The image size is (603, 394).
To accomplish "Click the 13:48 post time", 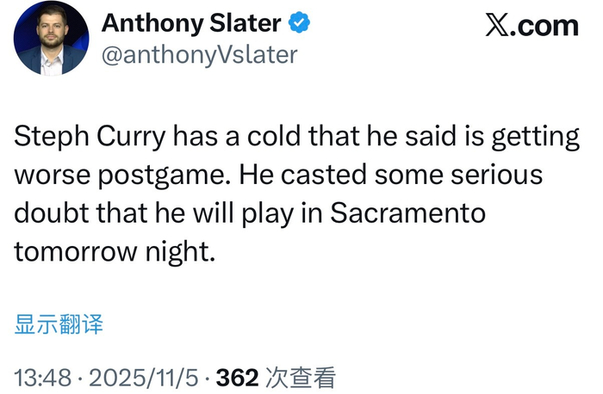I will pyautogui.click(x=43, y=377).
